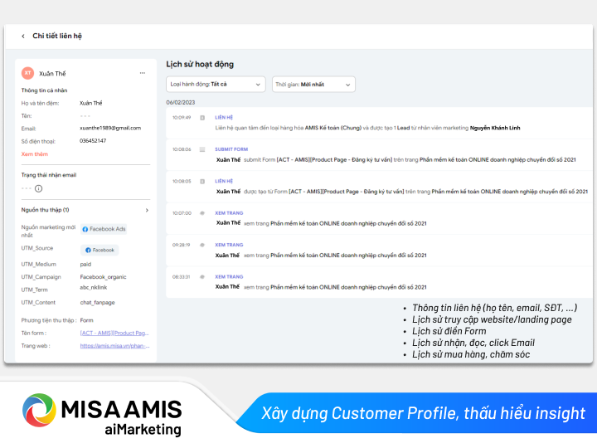Open the Thời gian: Mới nhất dropdown
The width and height of the screenshot is (597, 448).
(x=313, y=85)
